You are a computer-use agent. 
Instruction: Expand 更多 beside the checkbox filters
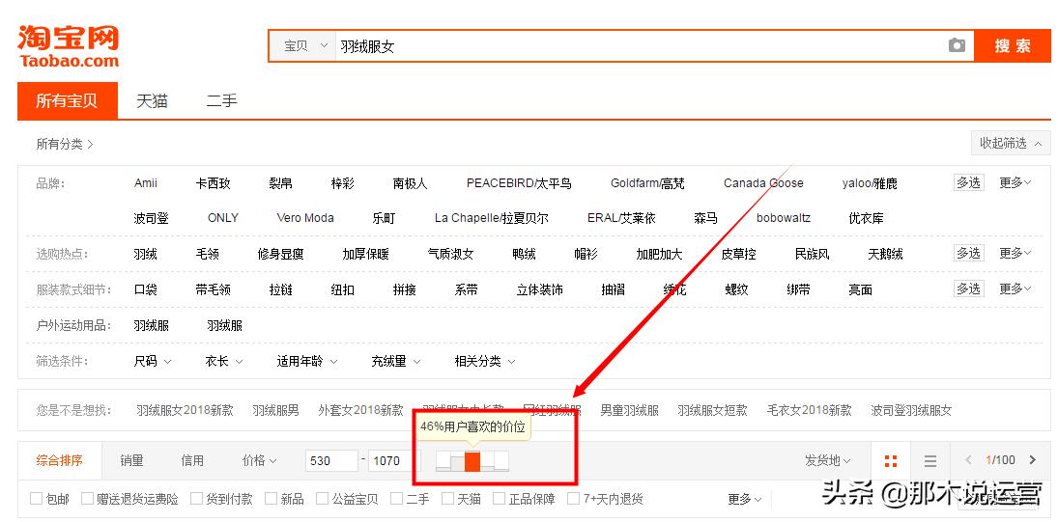(745, 499)
